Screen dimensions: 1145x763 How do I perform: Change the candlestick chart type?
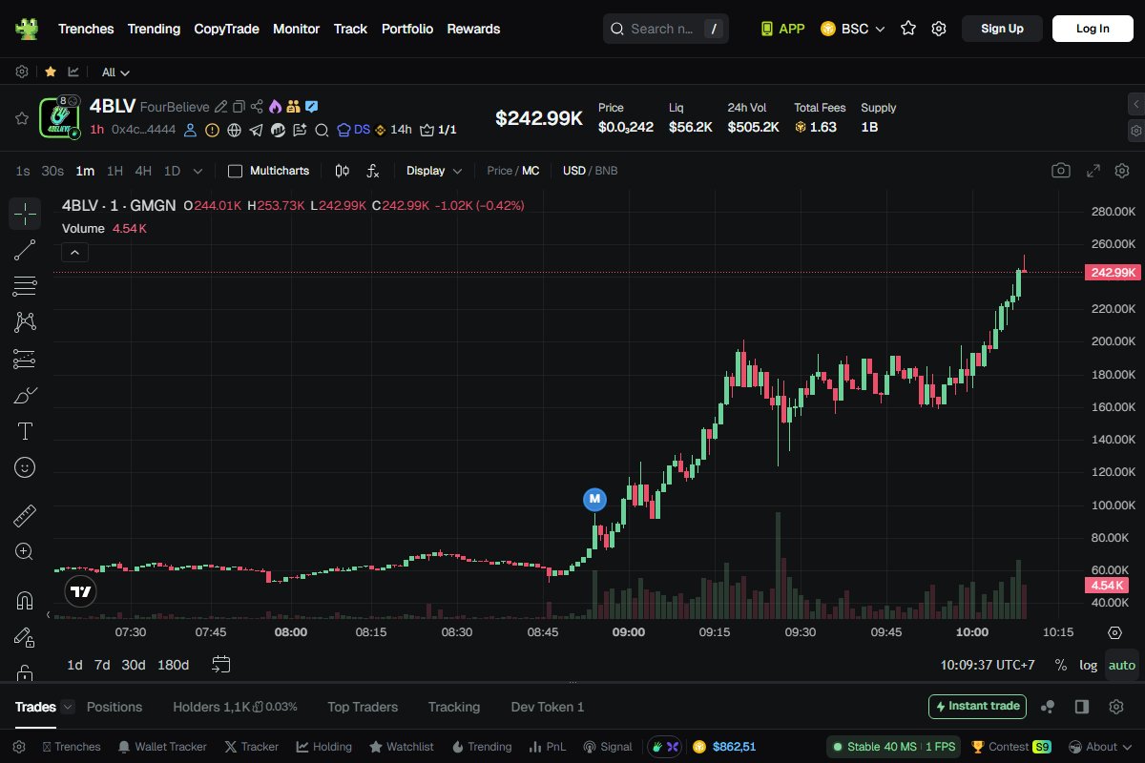[x=343, y=171]
